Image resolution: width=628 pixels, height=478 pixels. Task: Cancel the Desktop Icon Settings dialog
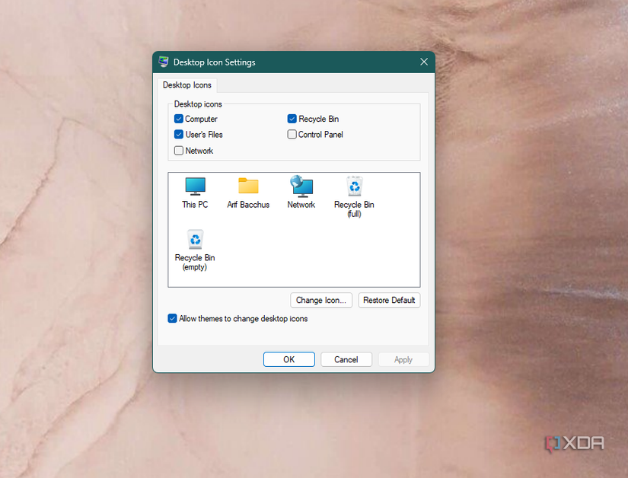(x=346, y=358)
